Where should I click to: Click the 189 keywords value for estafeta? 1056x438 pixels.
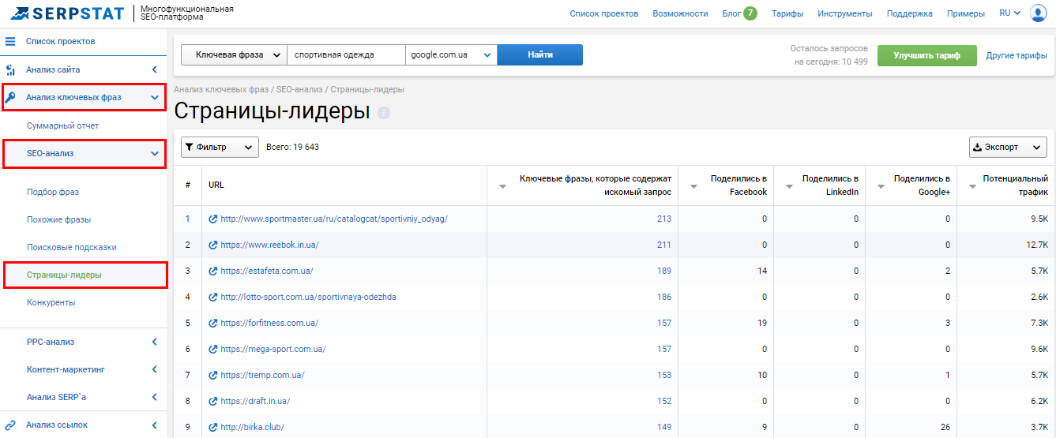tap(663, 271)
